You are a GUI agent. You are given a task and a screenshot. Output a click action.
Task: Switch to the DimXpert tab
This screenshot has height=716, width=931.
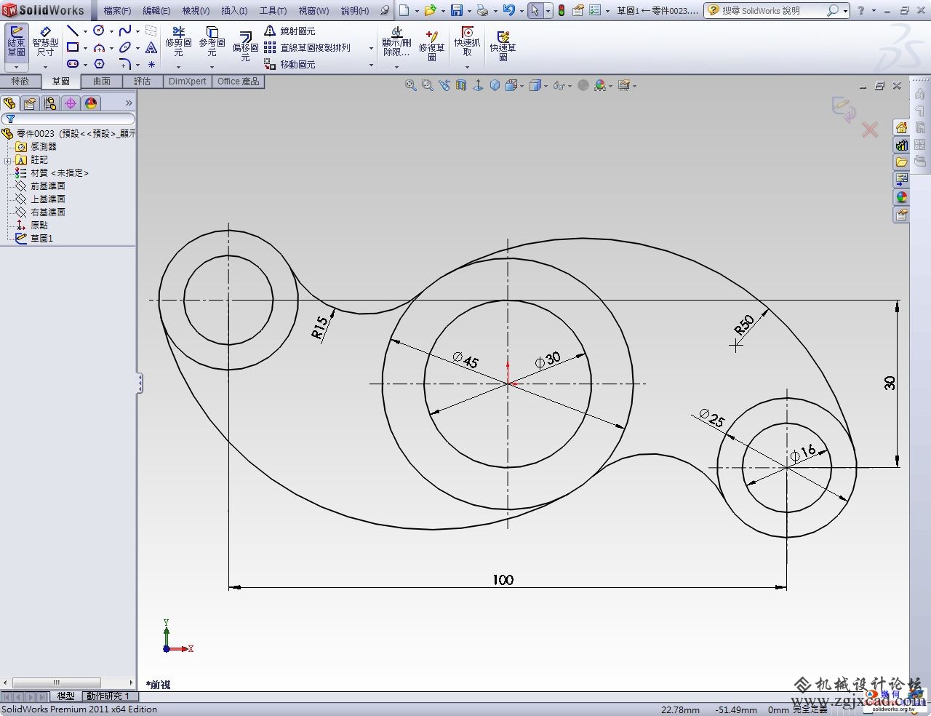click(x=188, y=81)
